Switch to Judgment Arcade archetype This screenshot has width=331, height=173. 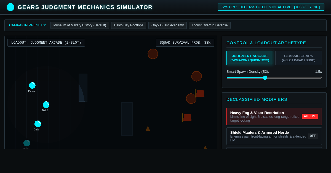[250, 58]
